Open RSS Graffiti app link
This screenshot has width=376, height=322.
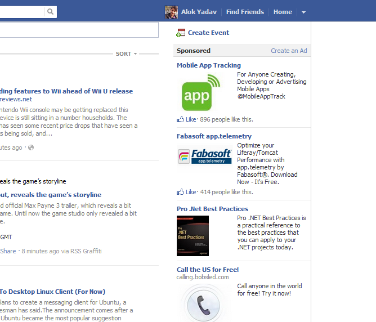(x=86, y=251)
